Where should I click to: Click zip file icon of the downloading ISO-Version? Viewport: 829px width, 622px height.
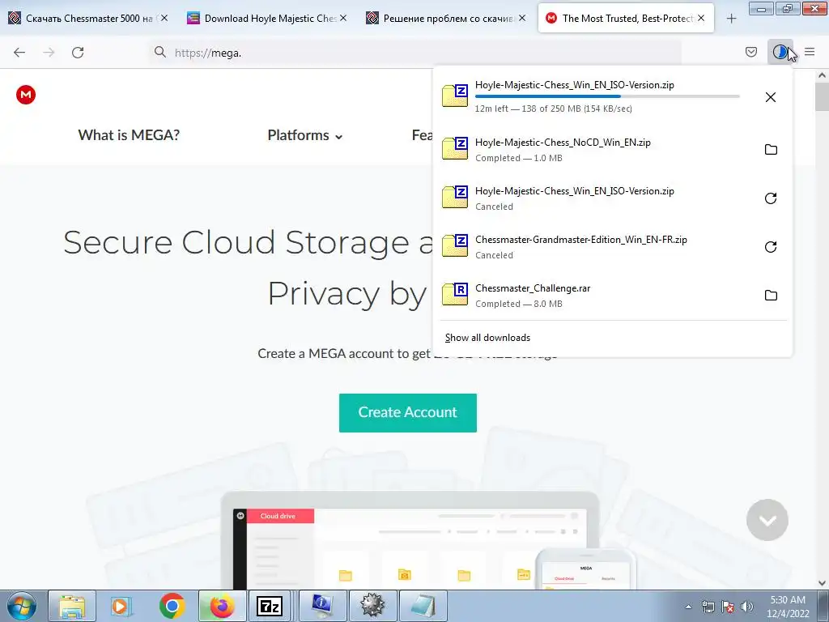(455, 96)
